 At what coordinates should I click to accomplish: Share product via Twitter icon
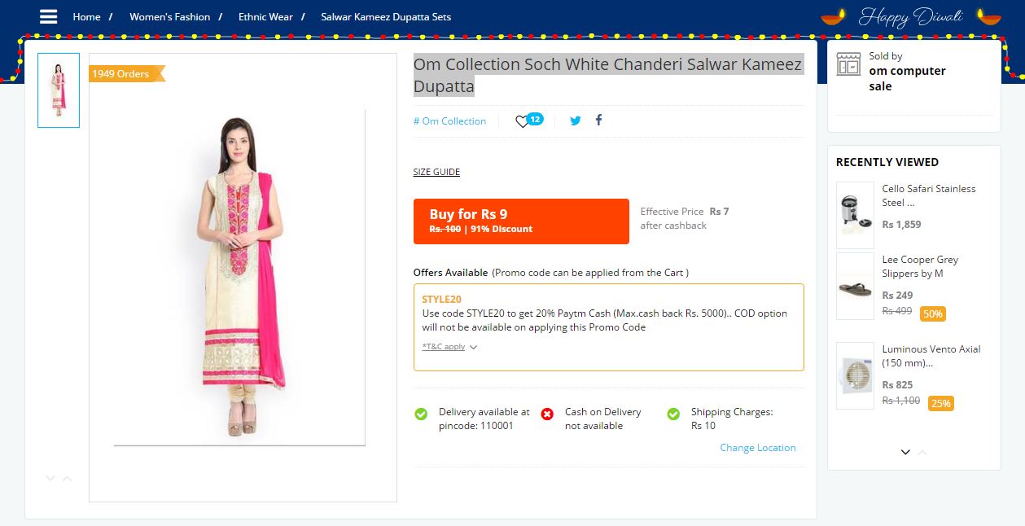point(576,121)
